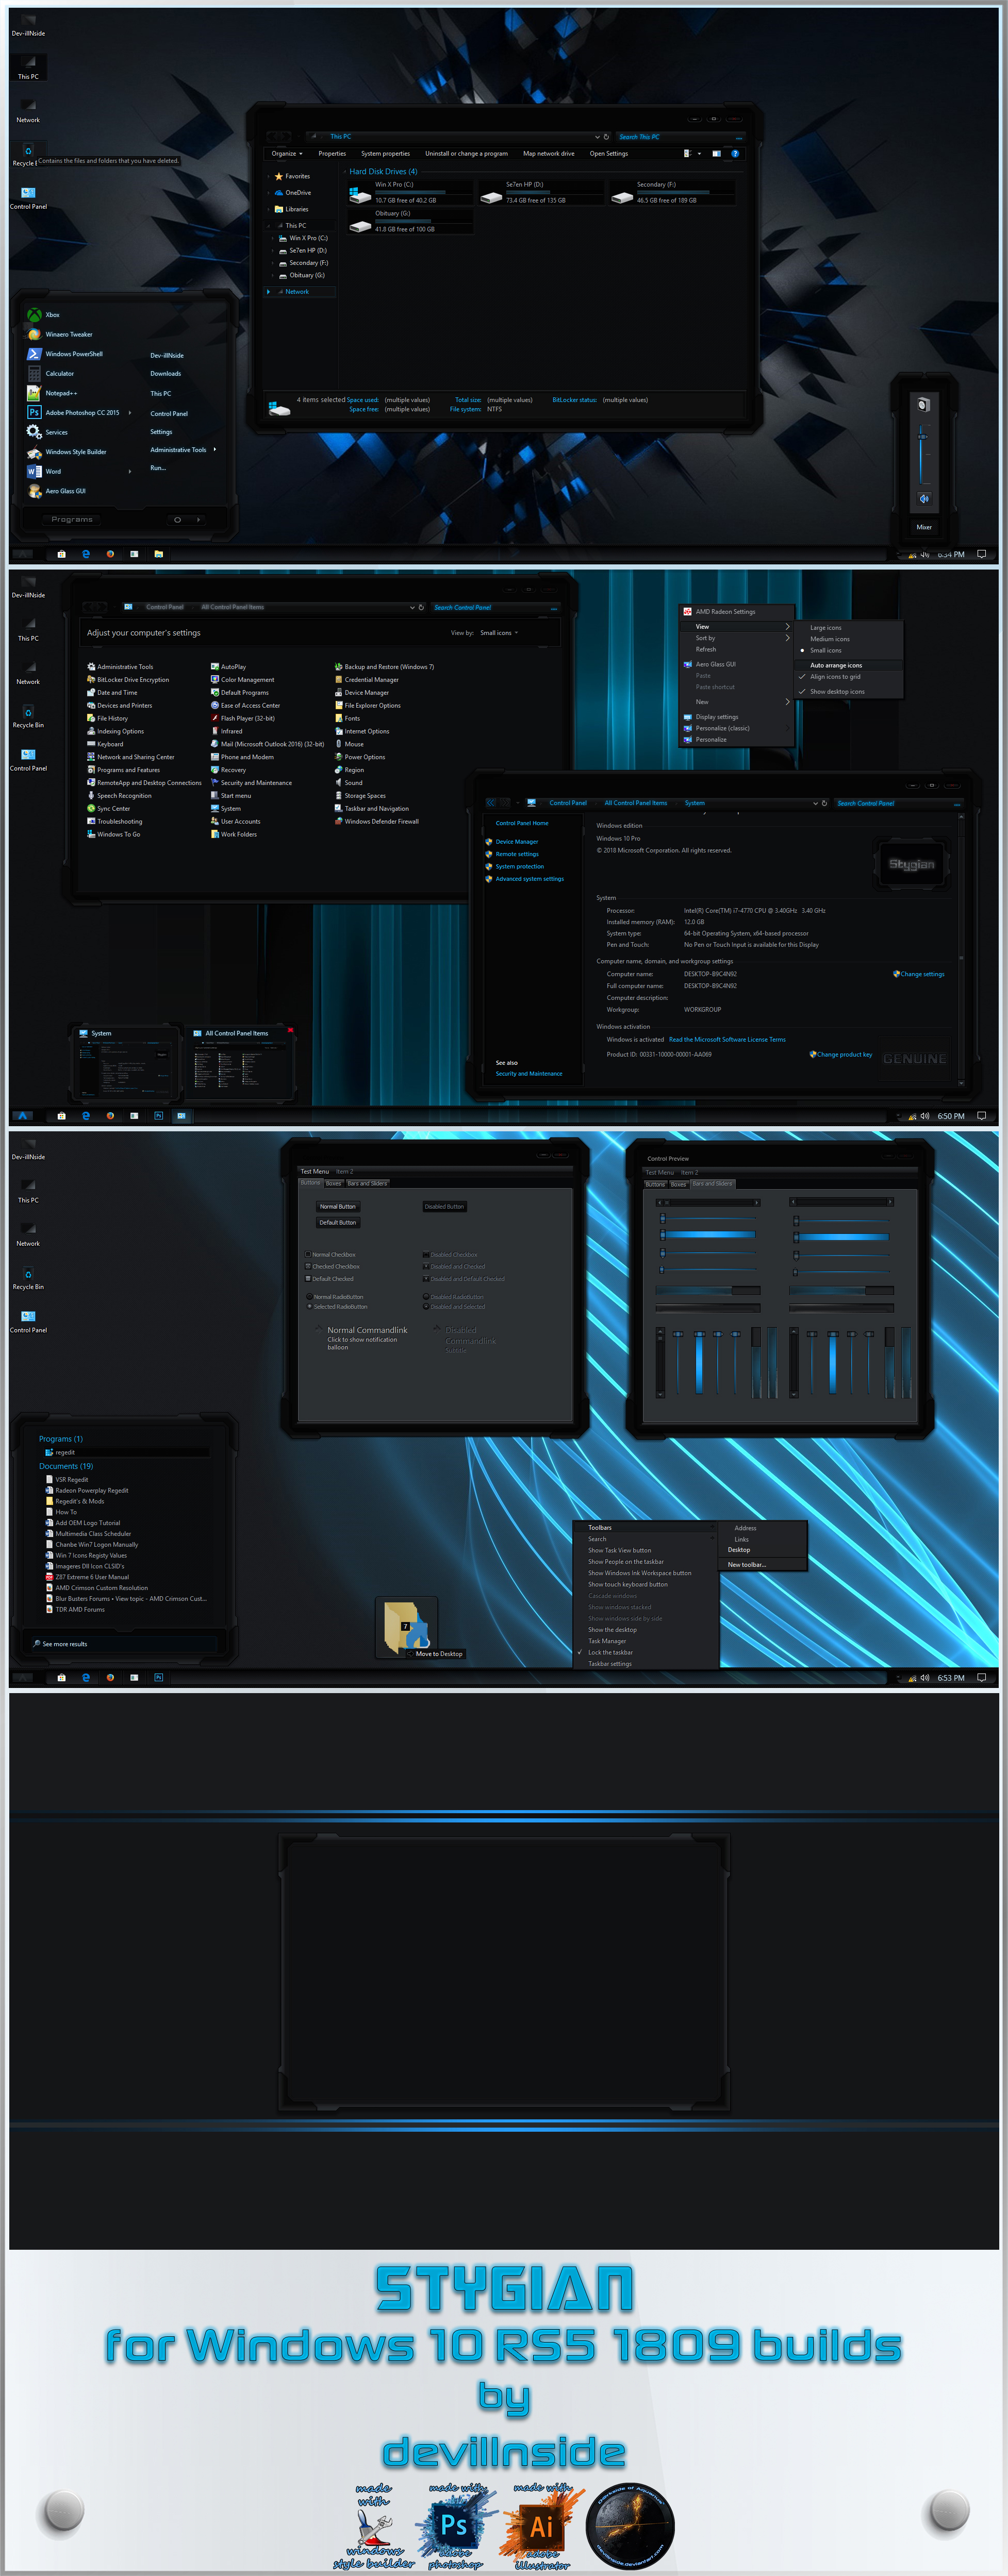Open Backup and Restore (Windows 7)
This screenshot has height=2576, width=1008.
[x=384, y=667]
